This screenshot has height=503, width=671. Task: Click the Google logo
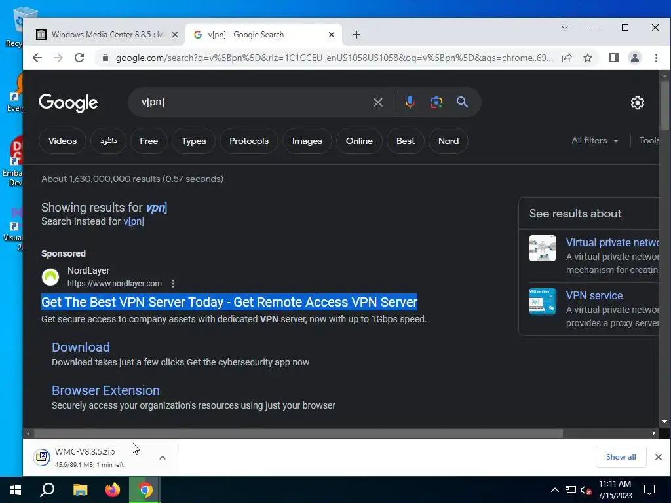coord(68,103)
